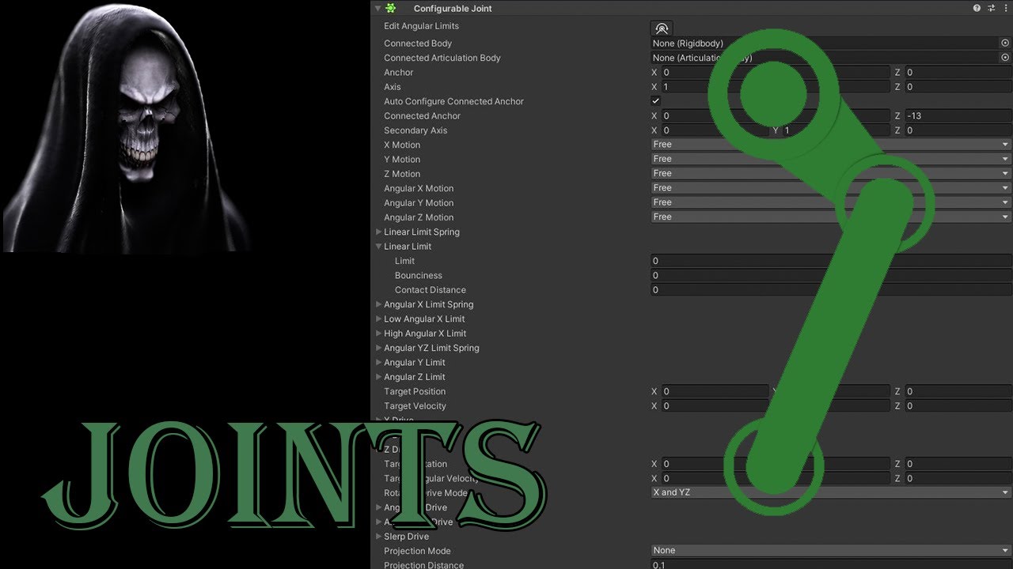
Task: Click the Target Velocity label
Action: coord(415,405)
